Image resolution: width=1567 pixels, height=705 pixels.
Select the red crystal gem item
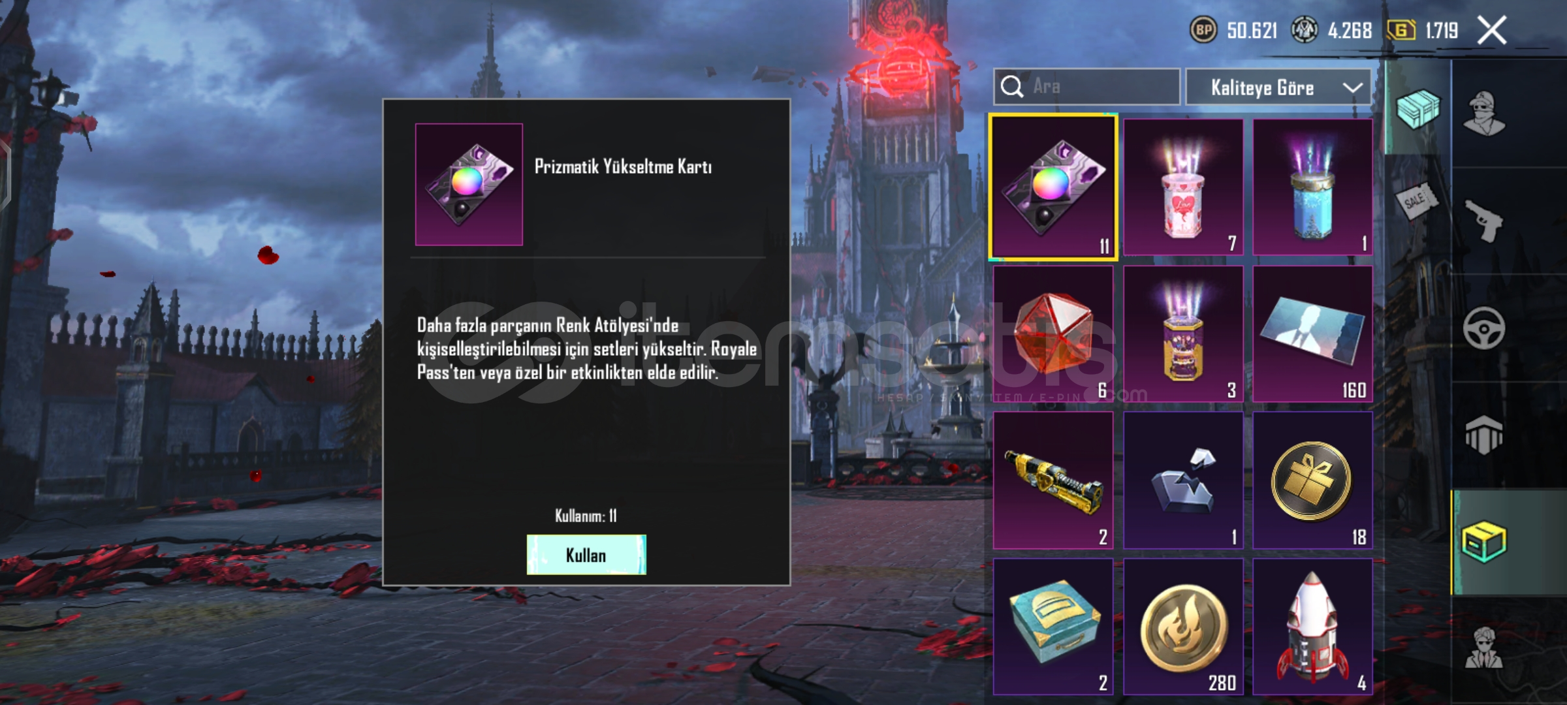coord(1053,334)
